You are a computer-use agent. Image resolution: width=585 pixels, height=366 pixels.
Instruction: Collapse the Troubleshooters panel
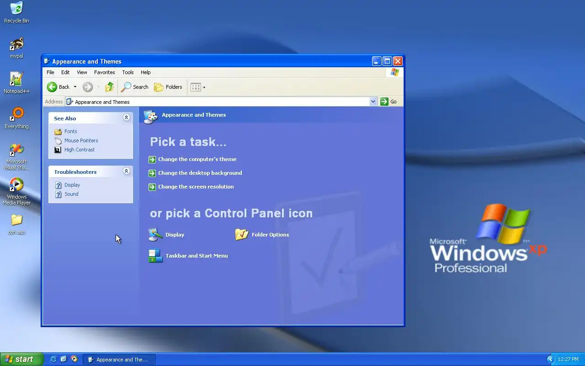point(126,171)
